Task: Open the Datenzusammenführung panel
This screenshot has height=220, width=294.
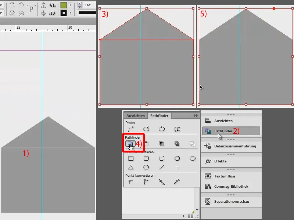Action: (x=231, y=146)
